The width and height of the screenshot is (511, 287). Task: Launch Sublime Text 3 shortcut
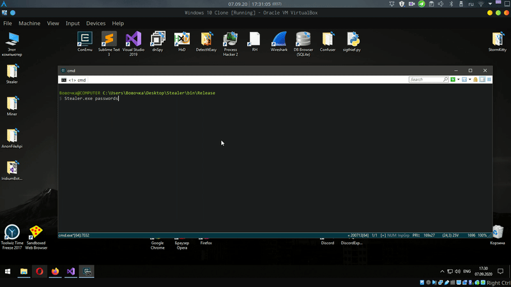(x=109, y=43)
